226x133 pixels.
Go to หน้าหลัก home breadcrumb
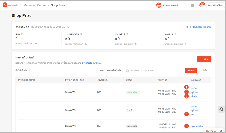click(13, 5)
